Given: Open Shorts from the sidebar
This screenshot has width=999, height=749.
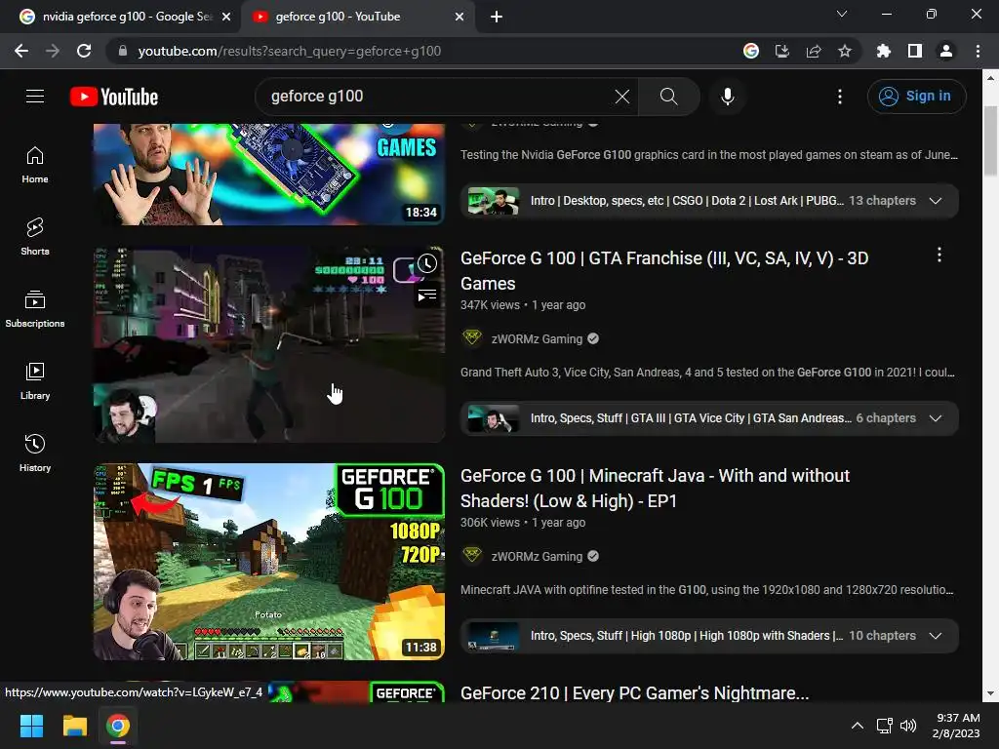Looking at the screenshot, I should (35, 237).
